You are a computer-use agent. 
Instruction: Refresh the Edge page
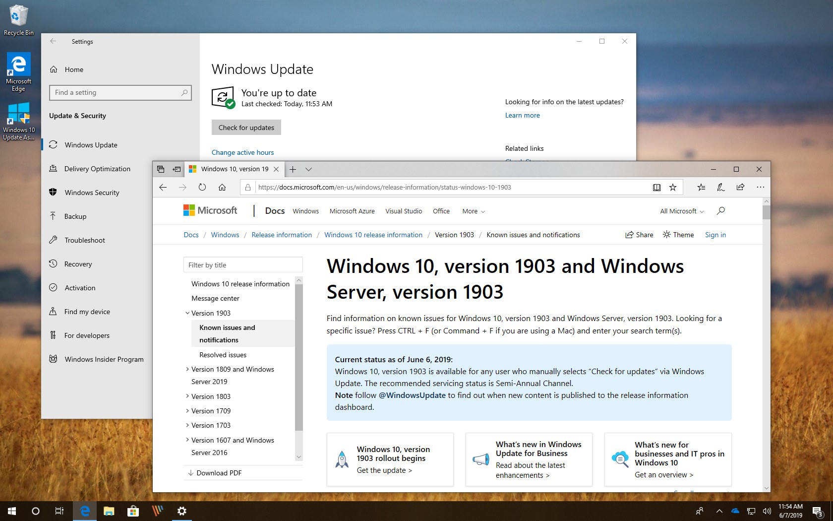click(x=202, y=187)
